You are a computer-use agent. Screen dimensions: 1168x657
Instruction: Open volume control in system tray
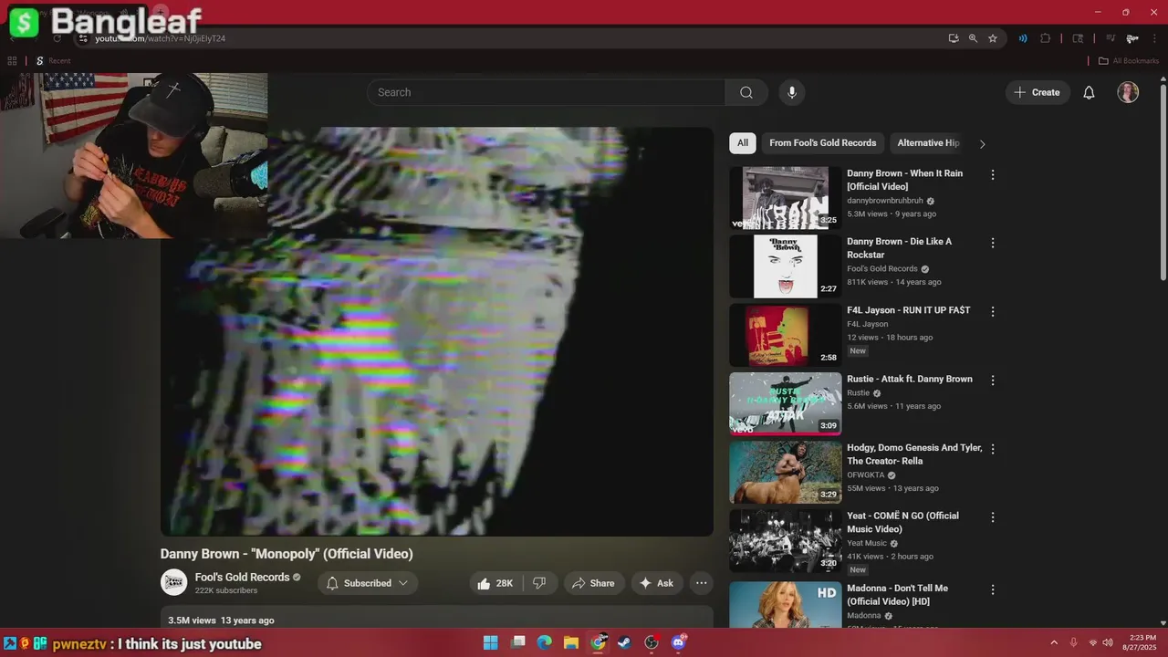click(x=1108, y=642)
